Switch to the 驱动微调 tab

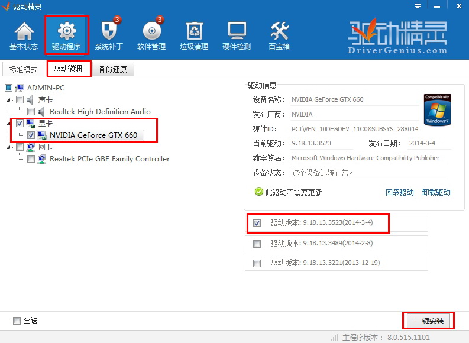point(68,69)
